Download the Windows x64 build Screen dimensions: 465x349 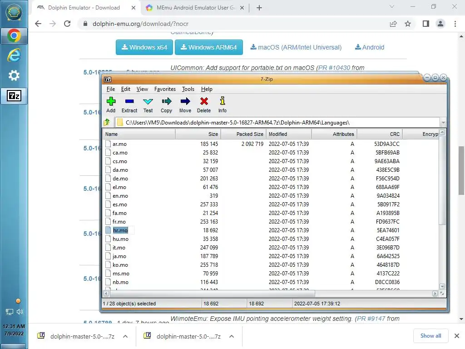144,47
